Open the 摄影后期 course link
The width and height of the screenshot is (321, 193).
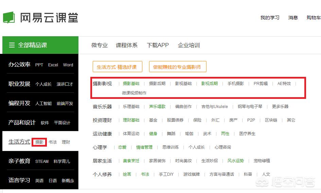[157, 83]
